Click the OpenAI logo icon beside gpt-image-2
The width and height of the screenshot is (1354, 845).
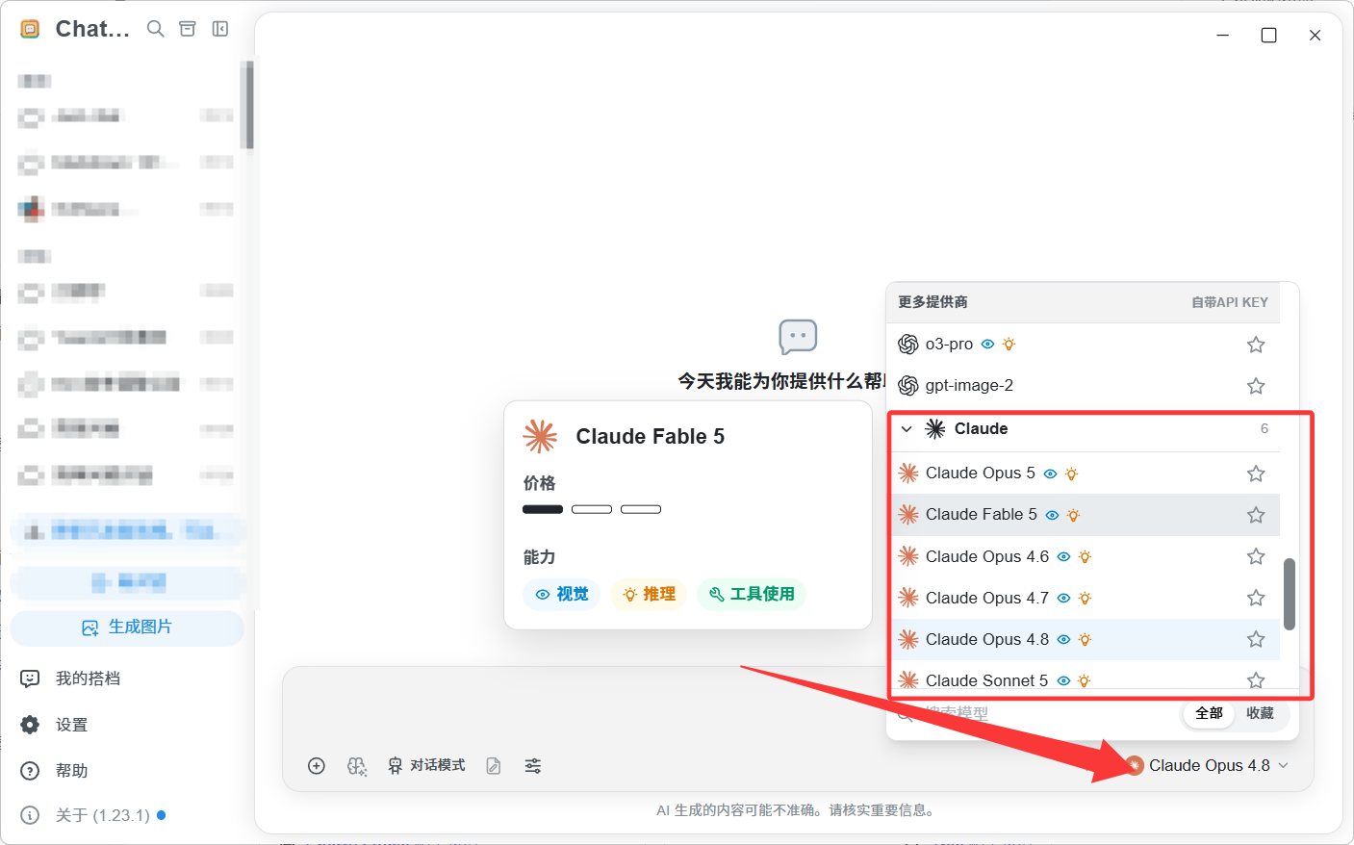(907, 386)
